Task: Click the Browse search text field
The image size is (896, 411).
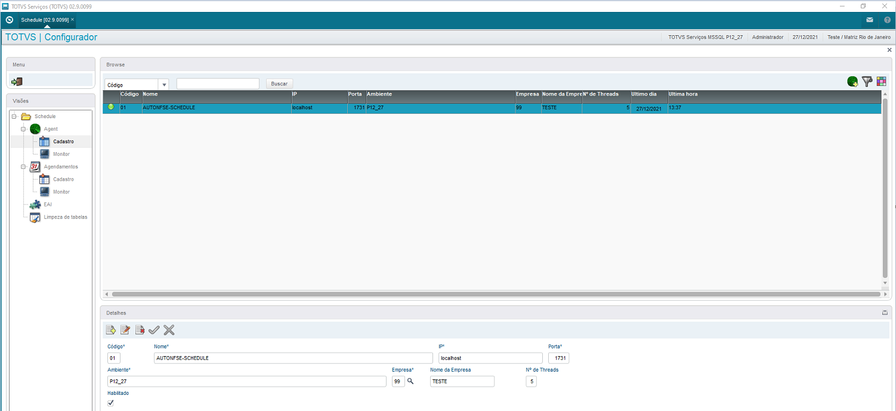Action: point(218,84)
